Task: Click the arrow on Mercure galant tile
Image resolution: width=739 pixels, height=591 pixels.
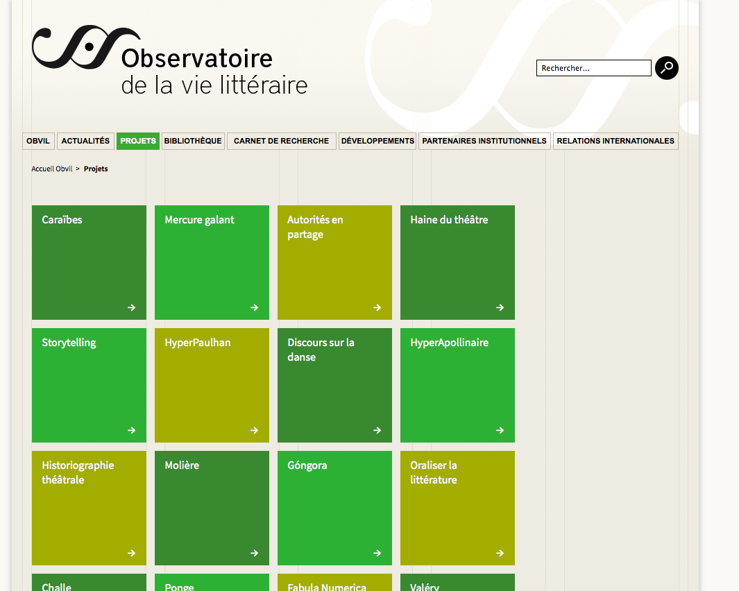Action: [x=255, y=307]
